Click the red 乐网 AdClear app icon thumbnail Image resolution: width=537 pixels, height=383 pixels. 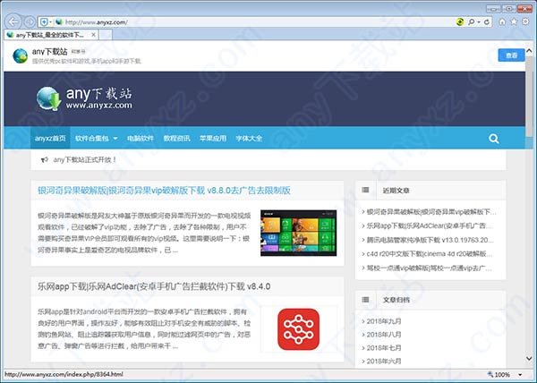coord(298,329)
